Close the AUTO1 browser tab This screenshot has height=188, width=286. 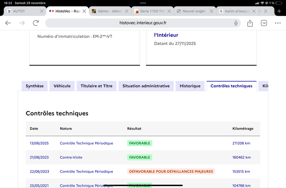[42, 11]
